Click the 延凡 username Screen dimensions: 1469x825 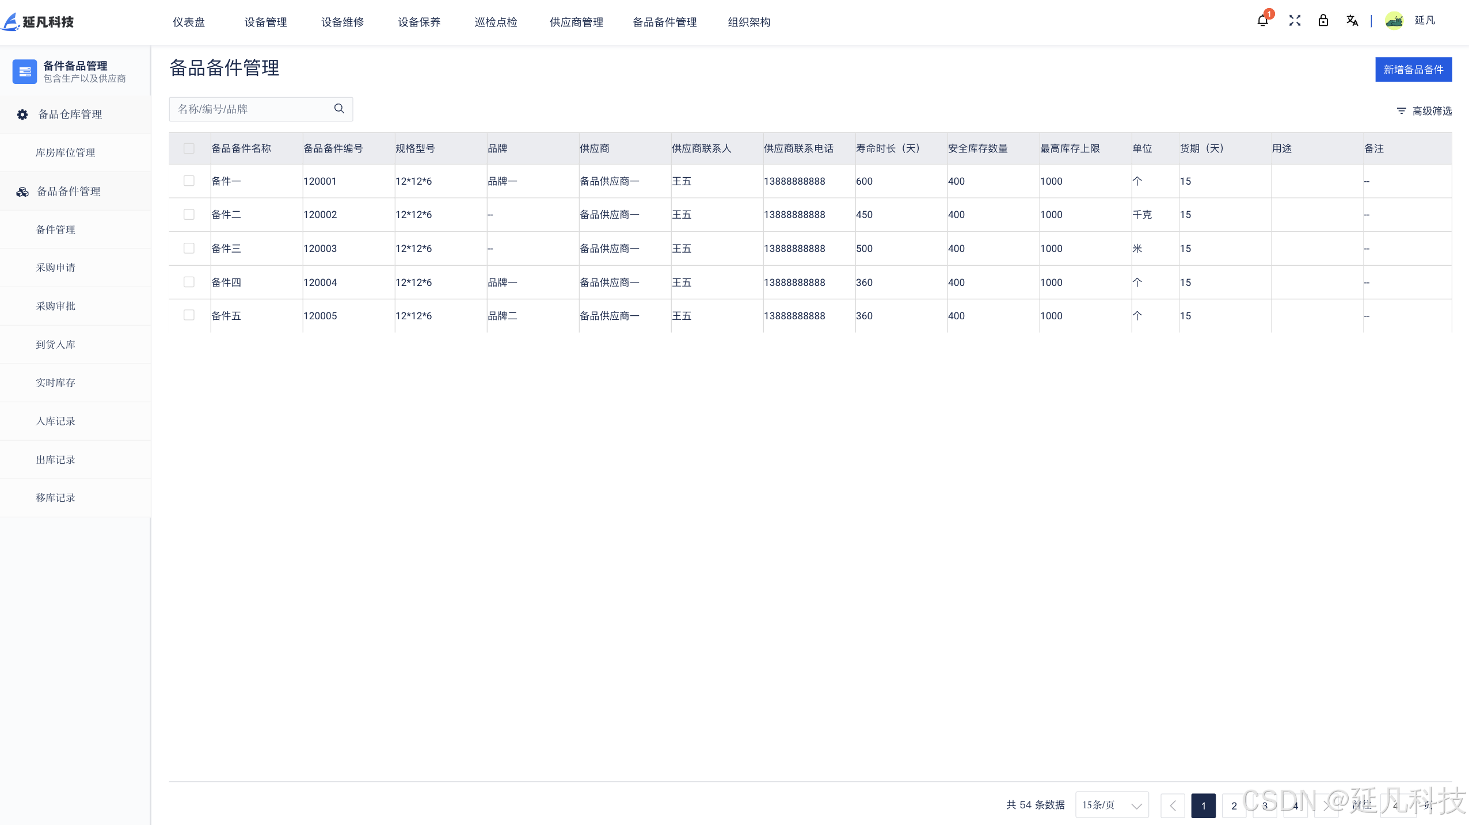[1425, 21]
